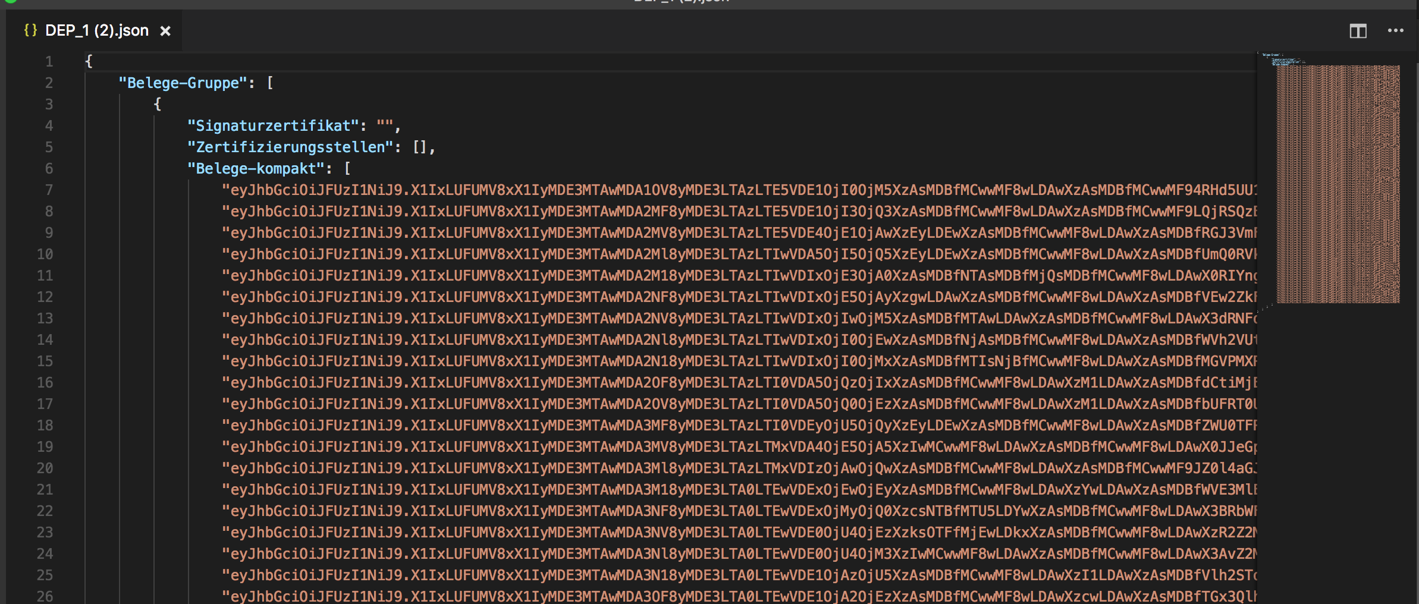Click the empty array brackets after Zertifizierungsstellen

(x=419, y=147)
